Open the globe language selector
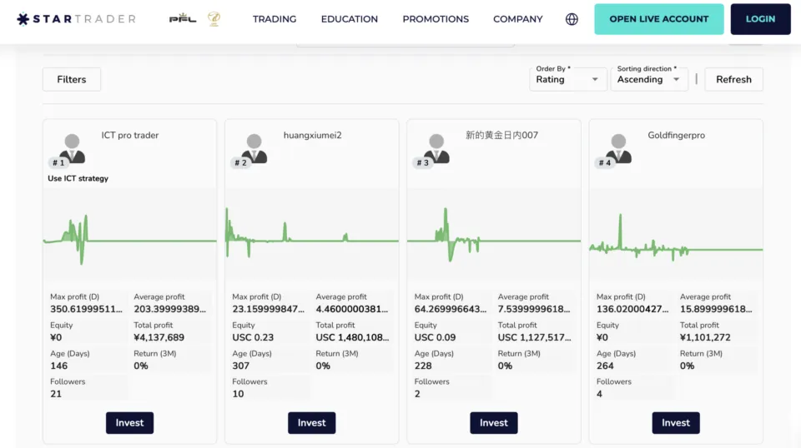This screenshot has height=448, width=801. click(x=572, y=19)
